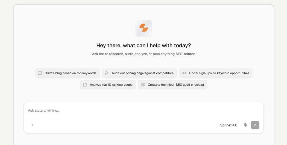This screenshot has width=287, height=145.
Task: Click document icon on Analyze top 10 chip
Action: 85,85
